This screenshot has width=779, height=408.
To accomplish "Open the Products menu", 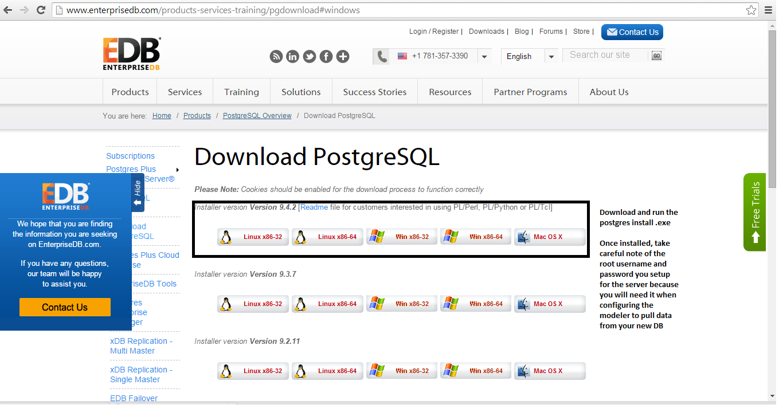I will pyautogui.click(x=130, y=92).
